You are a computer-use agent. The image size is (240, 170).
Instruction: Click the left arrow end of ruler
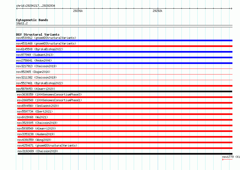click(17, 9)
